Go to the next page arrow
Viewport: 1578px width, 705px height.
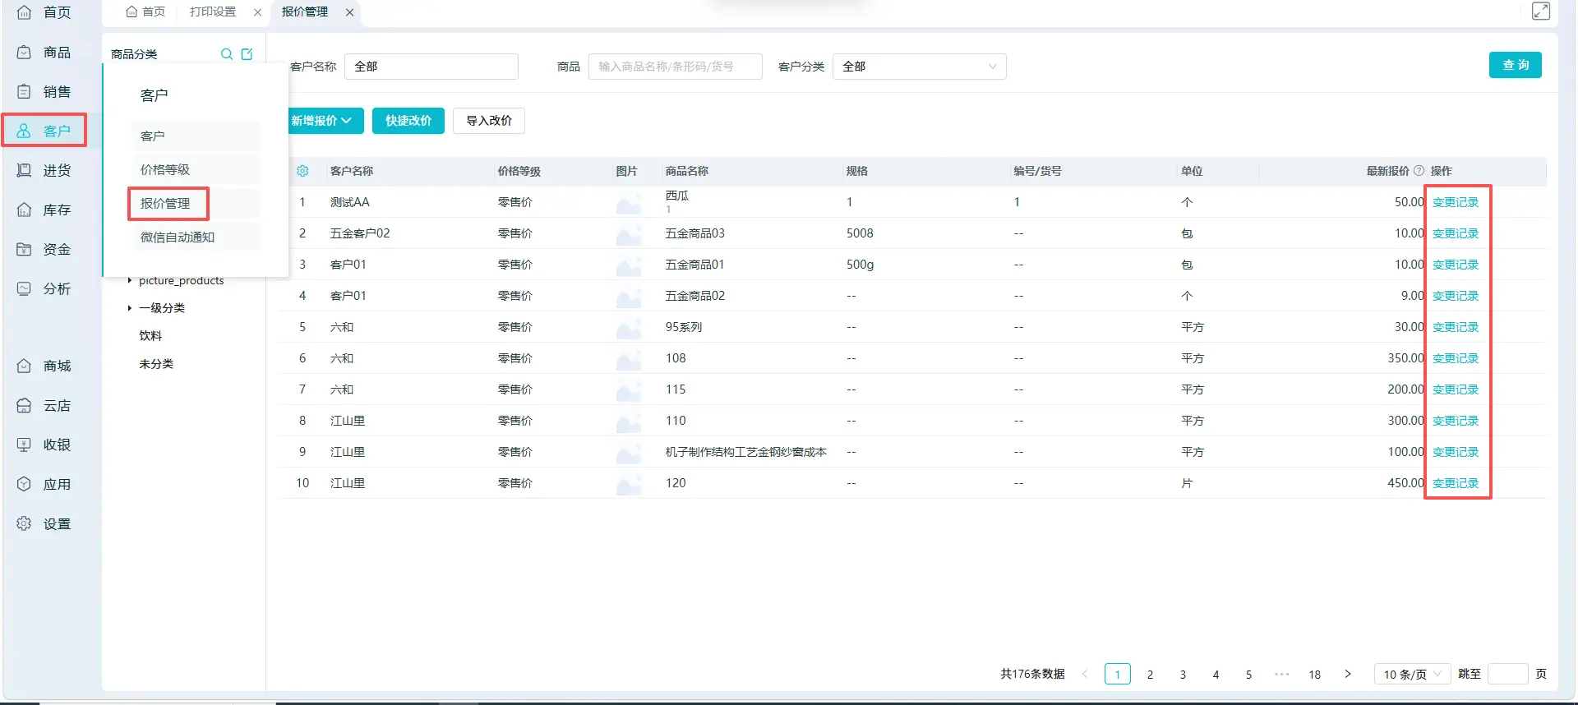pyautogui.click(x=1348, y=674)
